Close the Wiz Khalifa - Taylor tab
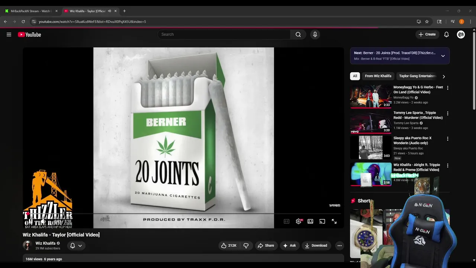The height and width of the screenshot is (268, 476). click(x=116, y=11)
